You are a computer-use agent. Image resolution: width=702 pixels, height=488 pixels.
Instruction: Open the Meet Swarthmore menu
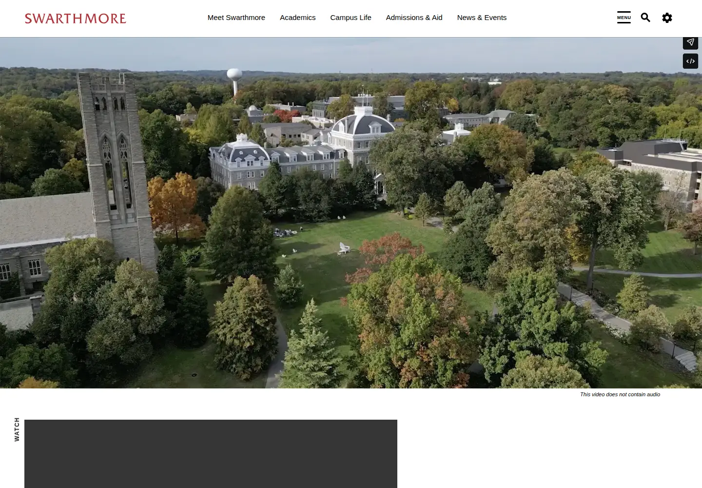pos(236,18)
